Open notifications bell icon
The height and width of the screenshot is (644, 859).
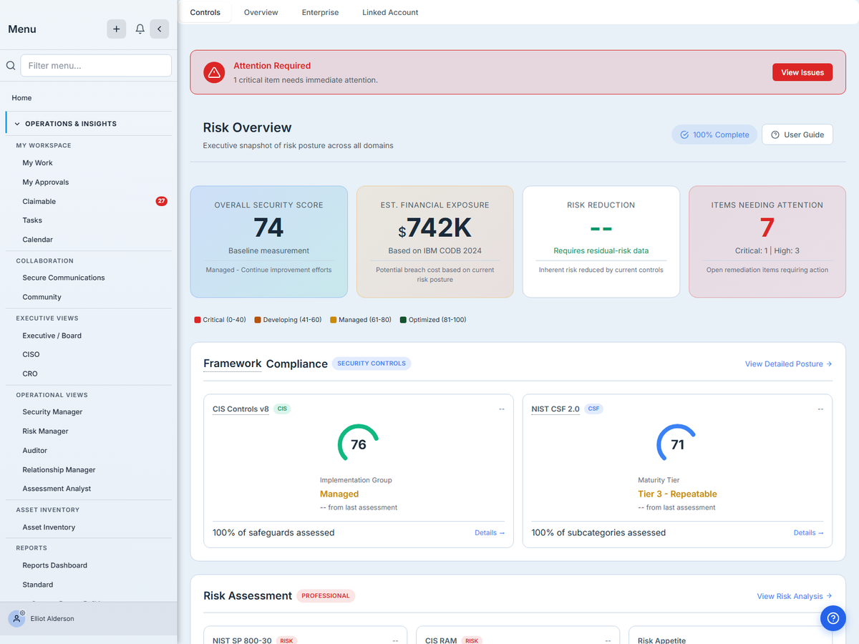pyautogui.click(x=140, y=29)
